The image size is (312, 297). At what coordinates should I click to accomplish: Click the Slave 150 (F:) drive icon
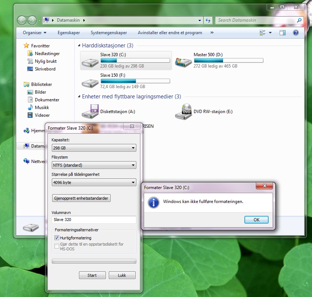coord(90,83)
